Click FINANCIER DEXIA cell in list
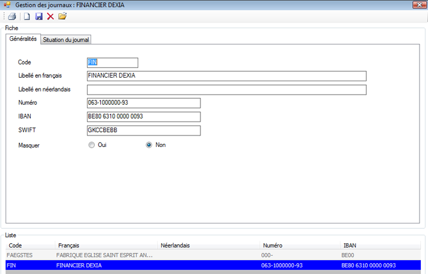The image size is (428, 274). (79, 266)
